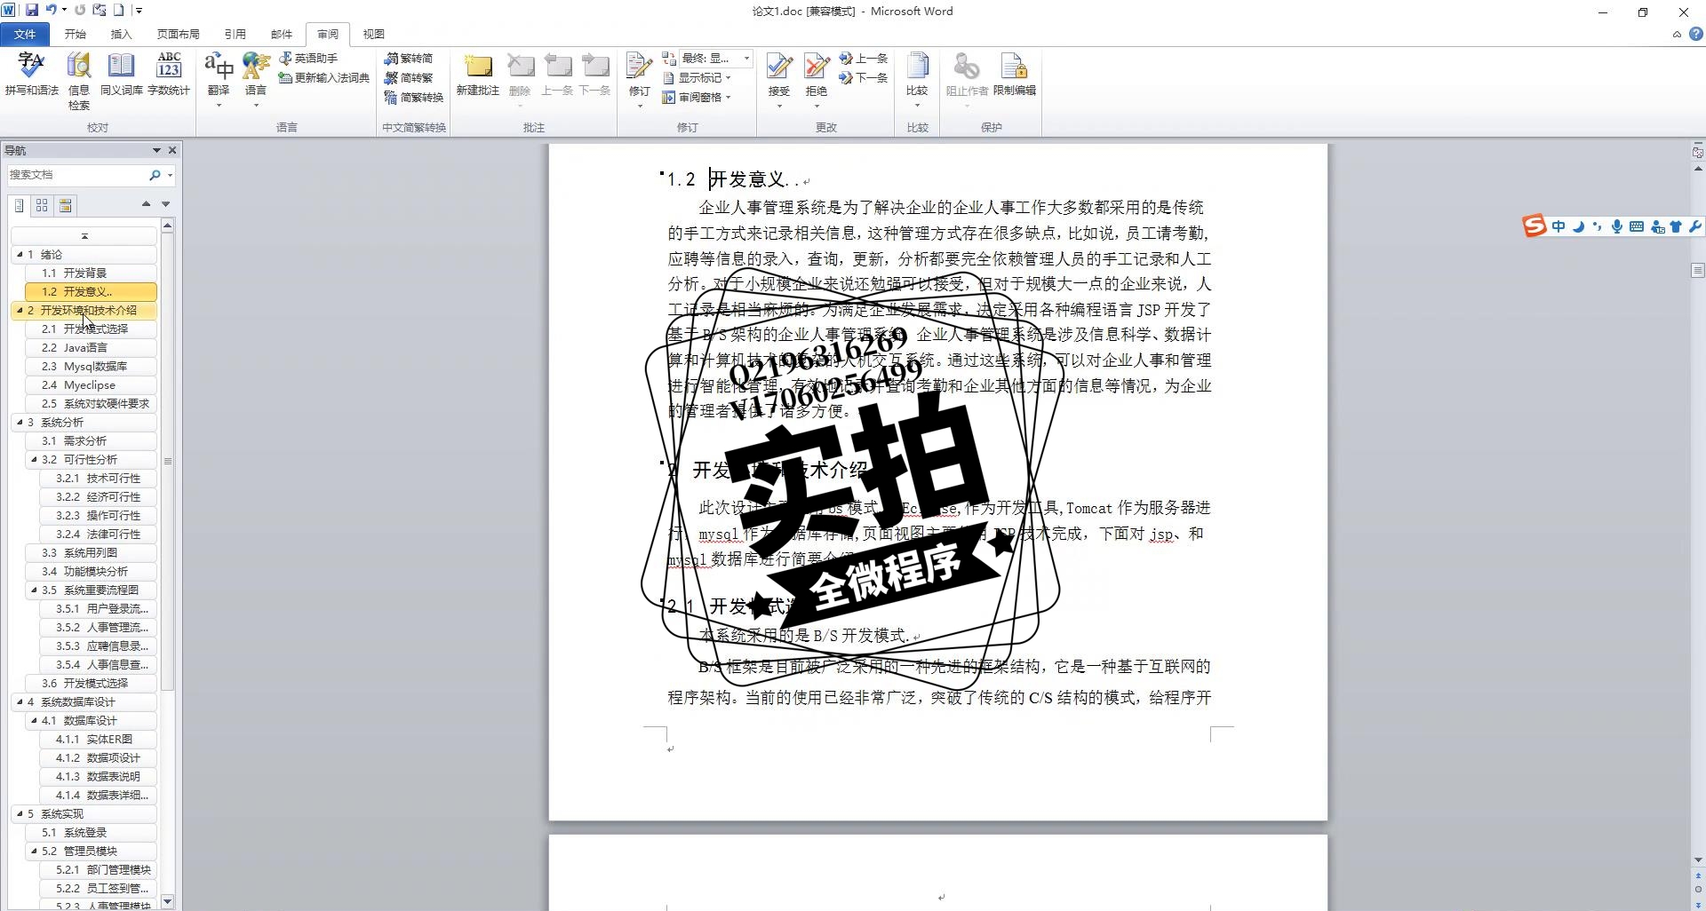Collapse the 4.1 数据库设计 heading
The width and height of the screenshot is (1706, 911).
coord(34,720)
